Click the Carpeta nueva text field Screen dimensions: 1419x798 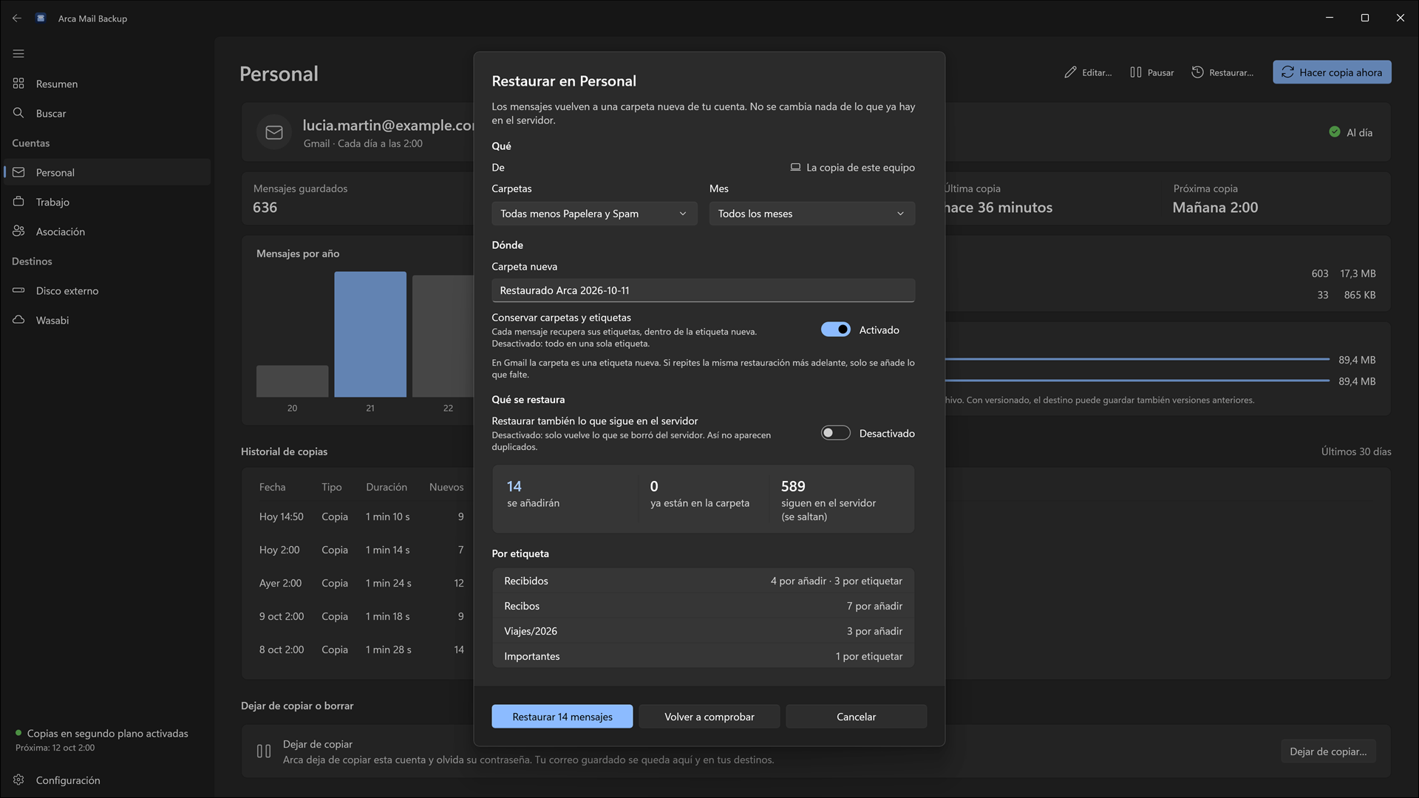pyautogui.click(x=703, y=290)
